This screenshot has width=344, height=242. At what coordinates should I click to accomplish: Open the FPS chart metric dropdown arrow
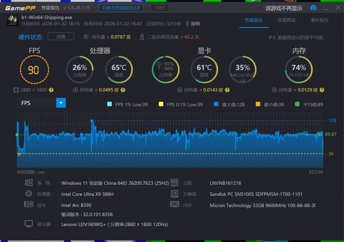pyautogui.click(x=61, y=103)
